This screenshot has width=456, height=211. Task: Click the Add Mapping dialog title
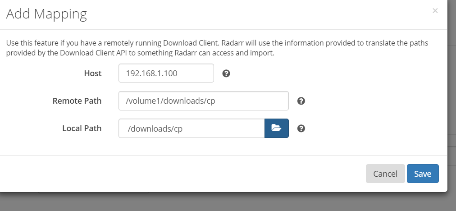pos(46,14)
